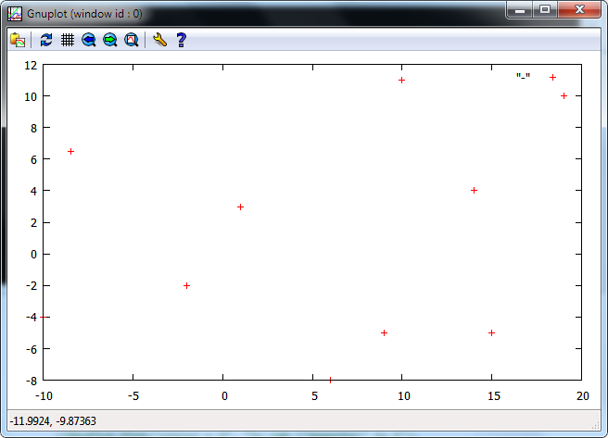The height and width of the screenshot is (438, 608).
Task: Toggle the grid display icon
Action: click(68, 40)
